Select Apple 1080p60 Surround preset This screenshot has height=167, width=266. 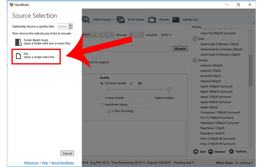point(216,87)
